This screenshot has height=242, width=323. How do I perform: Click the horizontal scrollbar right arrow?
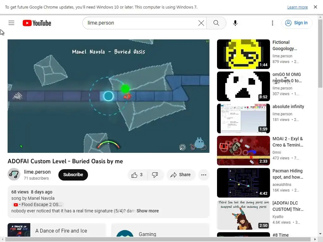pos(315,239)
